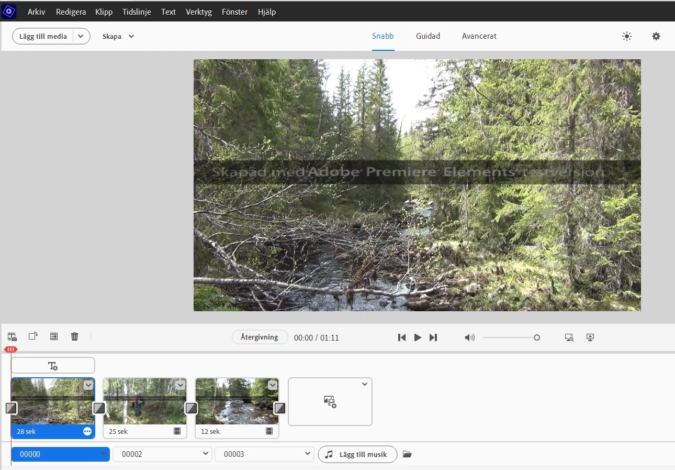Click film icon on 25 sek clip
This screenshot has width=675, height=470.
(177, 431)
